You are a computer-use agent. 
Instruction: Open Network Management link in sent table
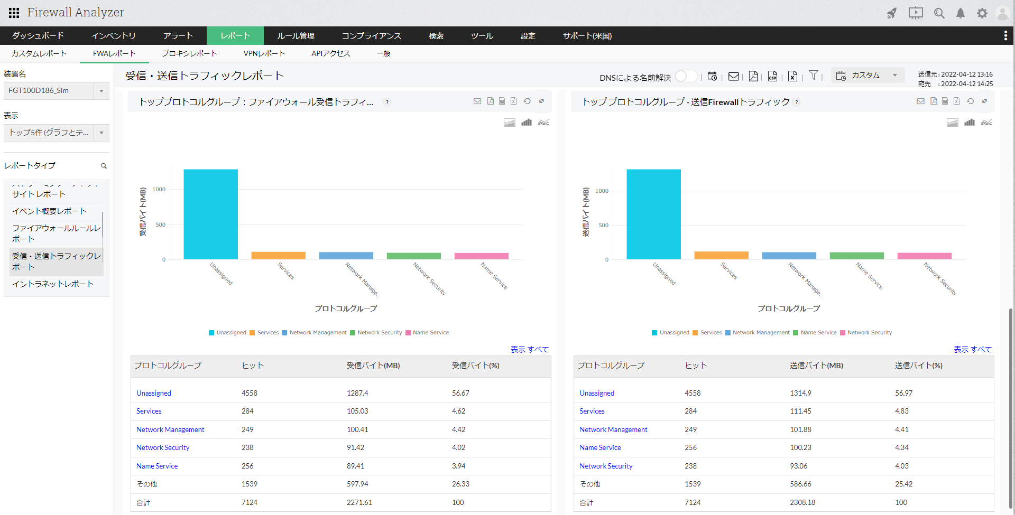click(x=613, y=429)
